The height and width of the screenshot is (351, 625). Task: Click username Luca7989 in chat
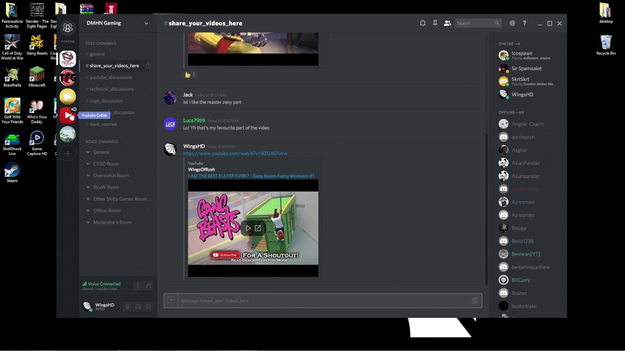194,121
